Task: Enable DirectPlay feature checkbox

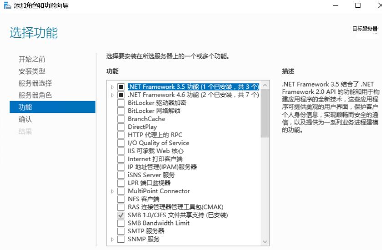Action: [121, 127]
